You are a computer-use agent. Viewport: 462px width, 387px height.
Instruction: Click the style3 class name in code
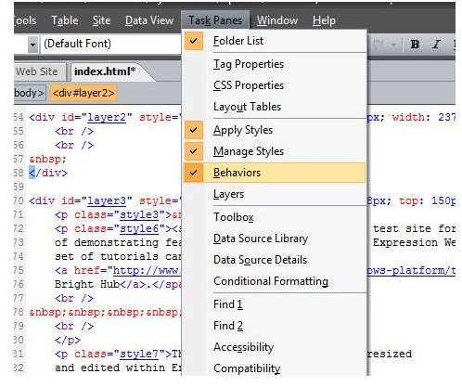point(139,215)
